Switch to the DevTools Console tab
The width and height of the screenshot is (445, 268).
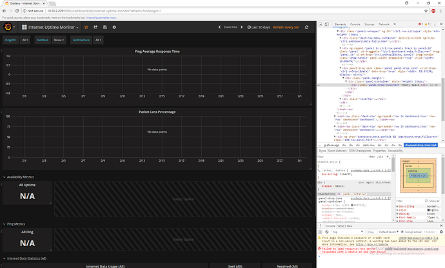(355, 24)
